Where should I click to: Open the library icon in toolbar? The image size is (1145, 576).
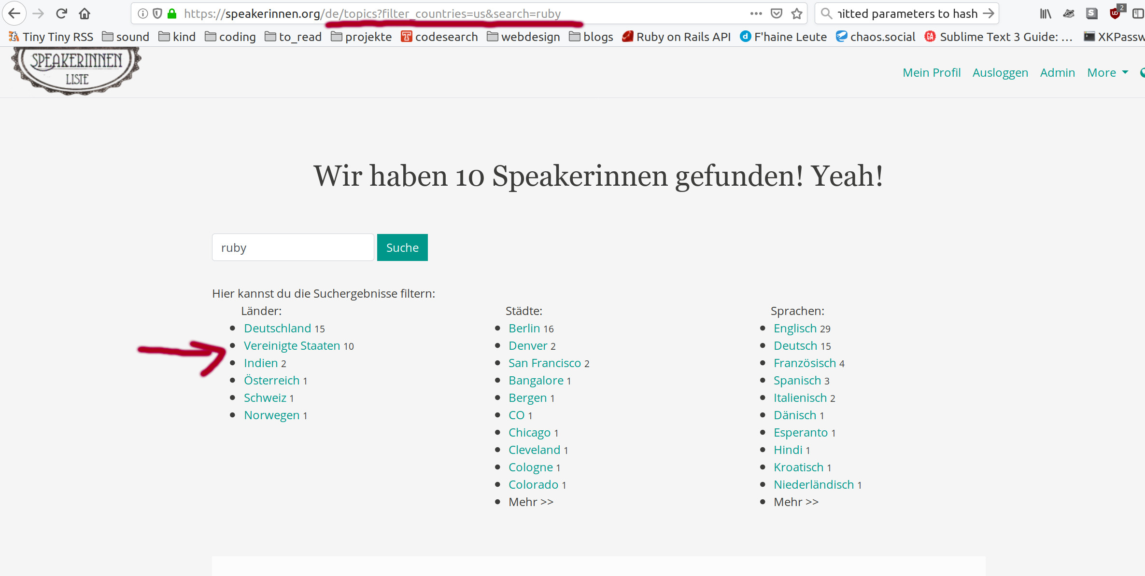(1045, 14)
